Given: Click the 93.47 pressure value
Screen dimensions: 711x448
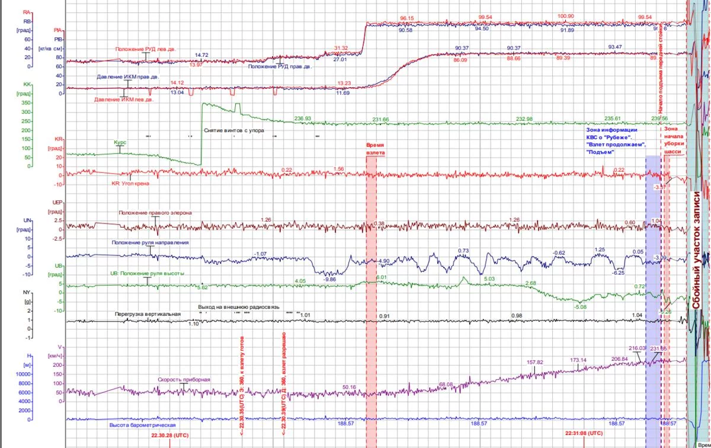Looking at the screenshot, I should [x=615, y=47].
